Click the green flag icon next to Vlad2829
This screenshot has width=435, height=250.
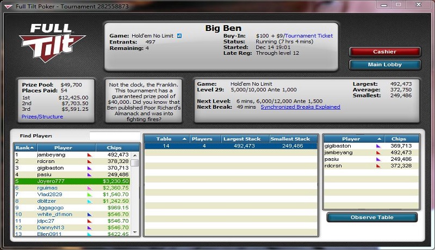[89, 195]
